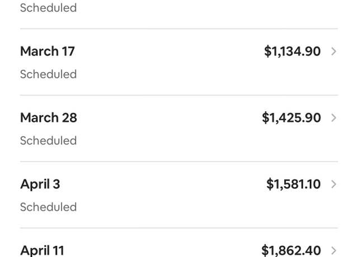Open the April 3 payout chevron
The height and width of the screenshot is (257, 358).
point(333,184)
